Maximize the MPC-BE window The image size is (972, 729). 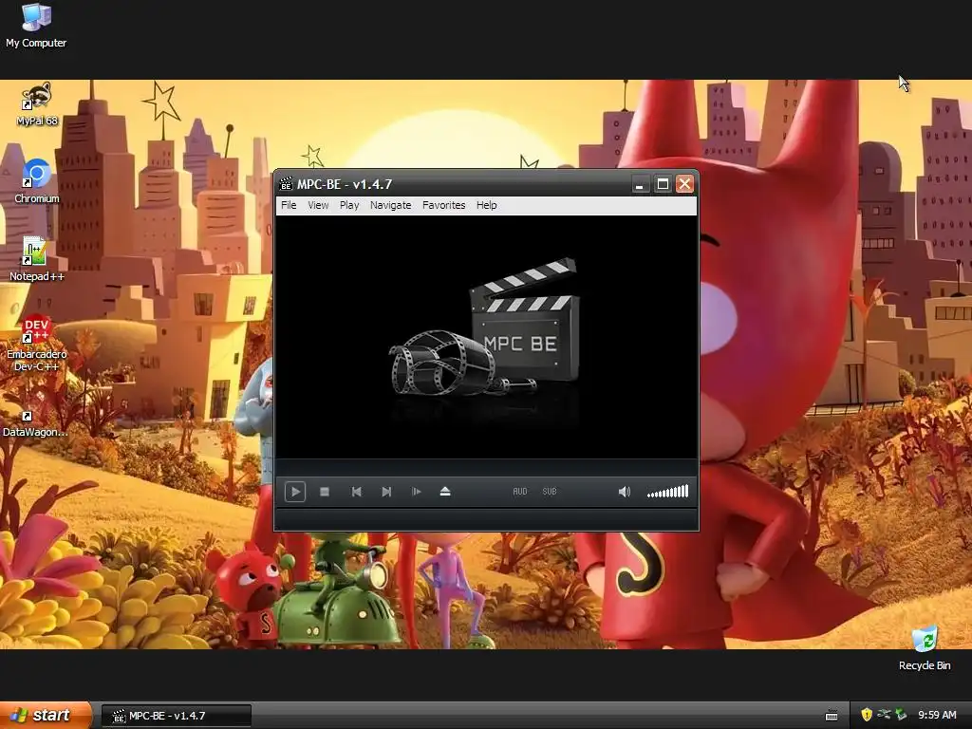point(663,184)
